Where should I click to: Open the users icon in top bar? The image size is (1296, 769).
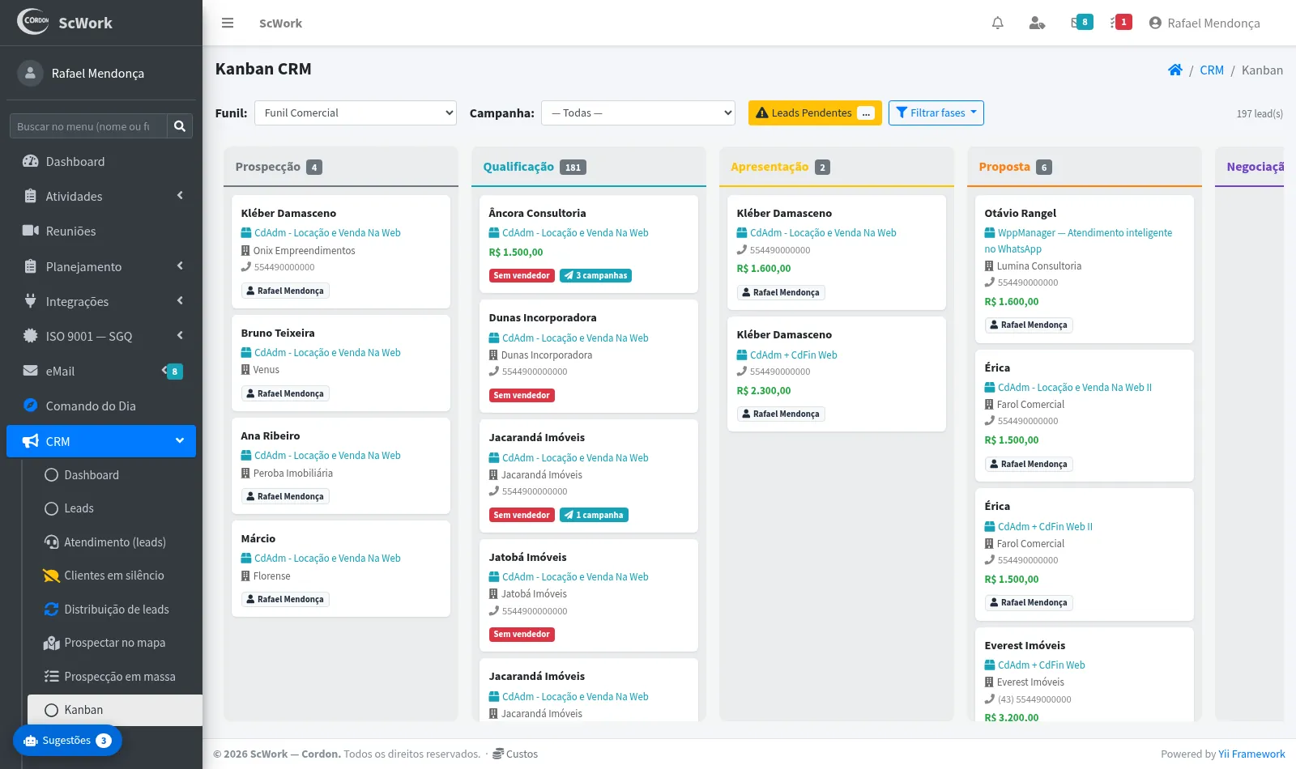[1037, 23]
